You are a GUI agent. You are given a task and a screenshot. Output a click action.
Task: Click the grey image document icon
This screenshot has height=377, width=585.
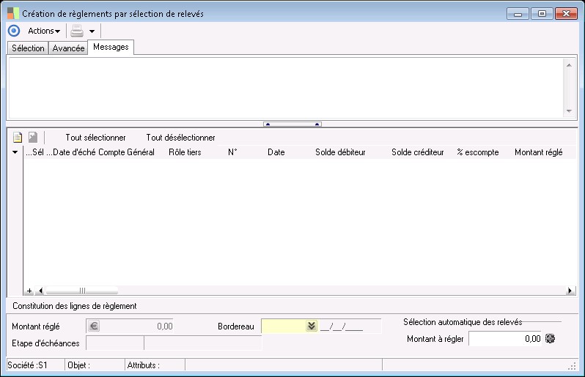(x=33, y=138)
